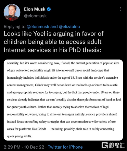Select the word Yoel in the tweet
Screen dimensions: 127x151
pyautogui.click(x=39, y=34)
